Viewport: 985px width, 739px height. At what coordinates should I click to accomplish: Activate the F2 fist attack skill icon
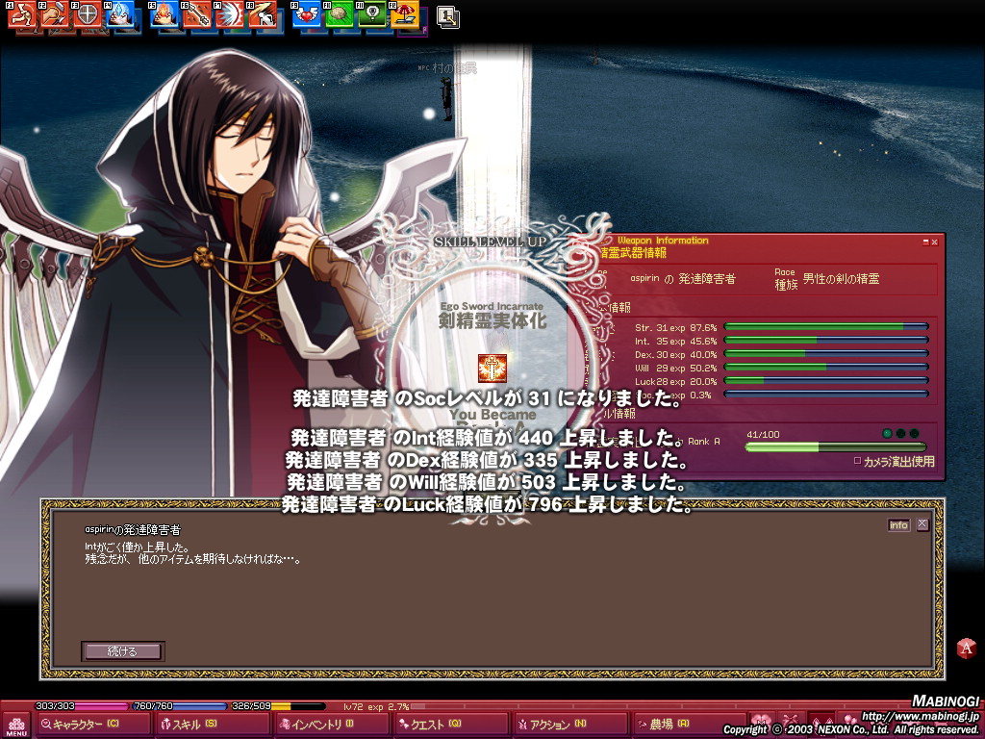point(55,14)
